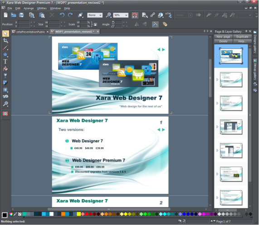The height and width of the screenshot is (225, 259).
Task: Open the Designs gallery side tab
Action: [x=255, y=42]
